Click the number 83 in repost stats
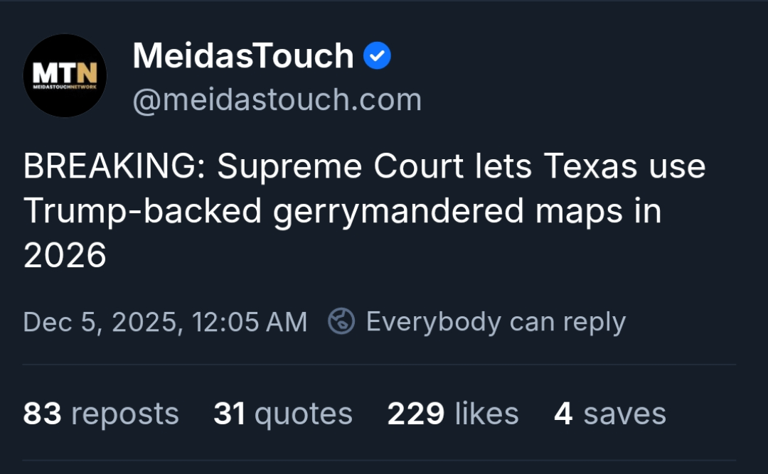This screenshot has height=474, width=768. (41, 414)
